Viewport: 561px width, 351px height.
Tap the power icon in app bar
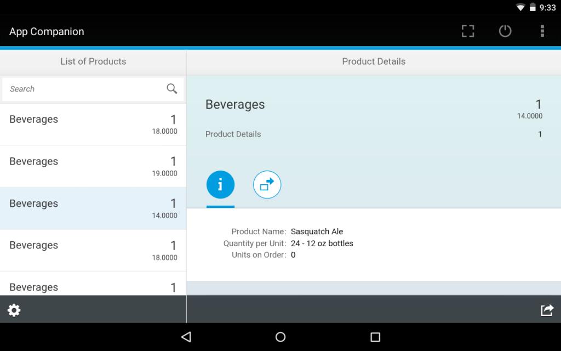pyautogui.click(x=505, y=31)
